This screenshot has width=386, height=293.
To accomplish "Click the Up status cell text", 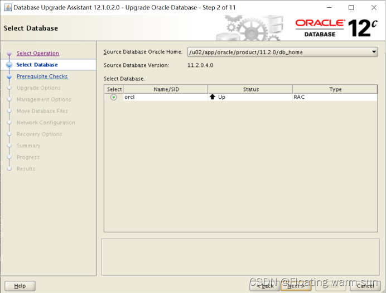I will click(x=221, y=97).
